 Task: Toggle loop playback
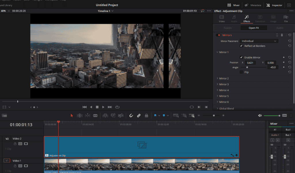[x=117, y=107]
